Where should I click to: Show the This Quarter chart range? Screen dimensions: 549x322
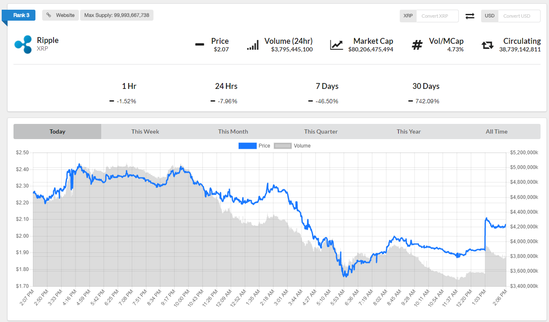(x=321, y=131)
